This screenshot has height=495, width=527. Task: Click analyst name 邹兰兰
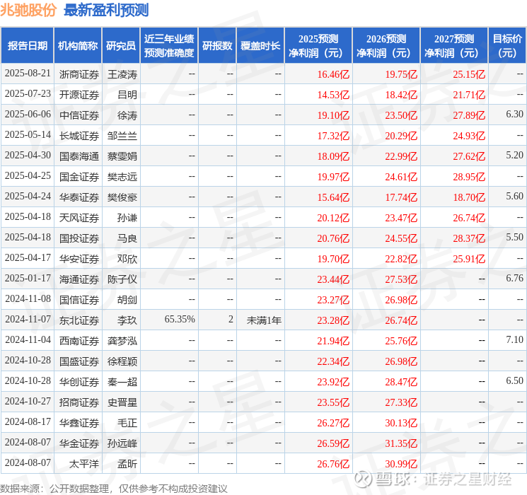122,136
